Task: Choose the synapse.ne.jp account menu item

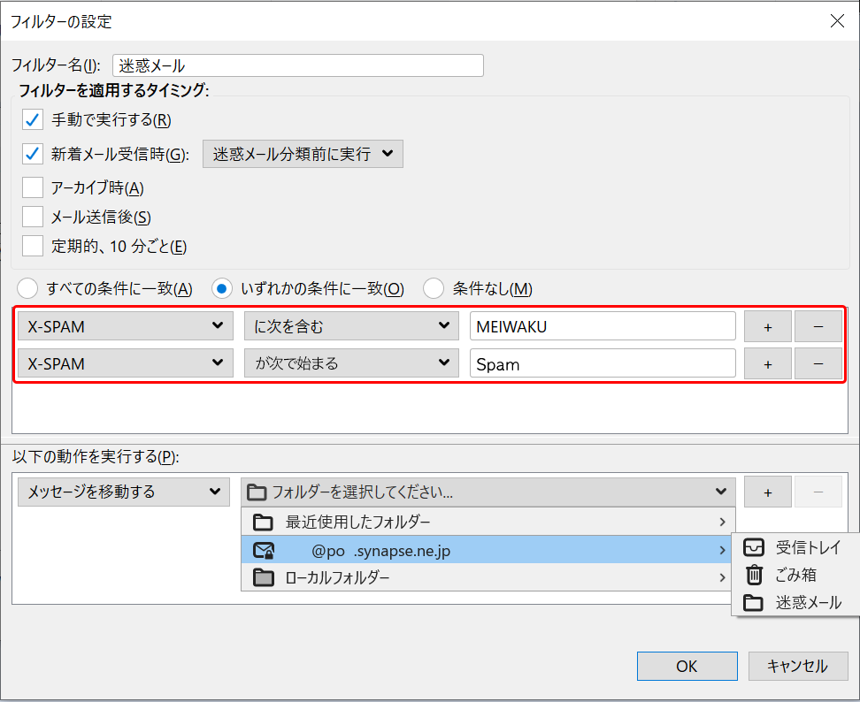Action: (x=488, y=550)
